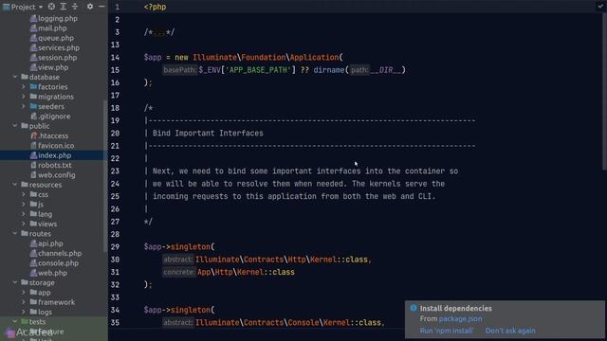607x341 pixels.
Task: Click the locate file target icon
Action: coord(51,7)
